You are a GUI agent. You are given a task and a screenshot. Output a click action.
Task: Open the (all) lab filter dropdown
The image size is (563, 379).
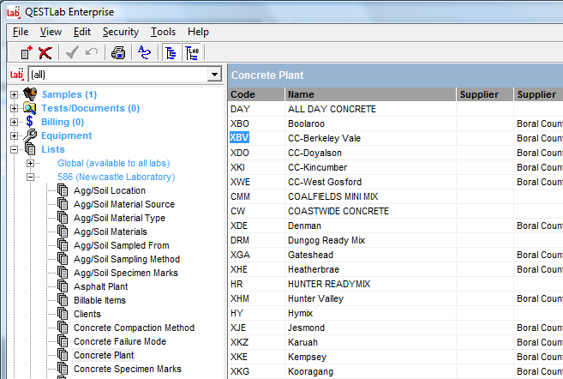[x=214, y=75]
